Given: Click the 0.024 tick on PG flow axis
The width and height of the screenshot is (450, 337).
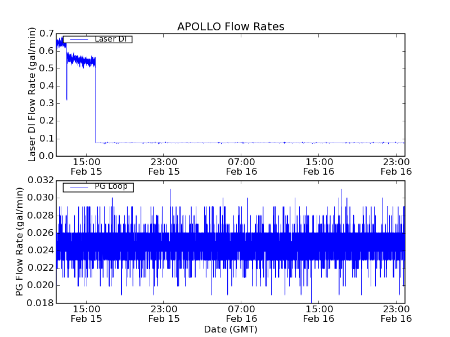Looking at the screenshot, I should click(40, 251).
